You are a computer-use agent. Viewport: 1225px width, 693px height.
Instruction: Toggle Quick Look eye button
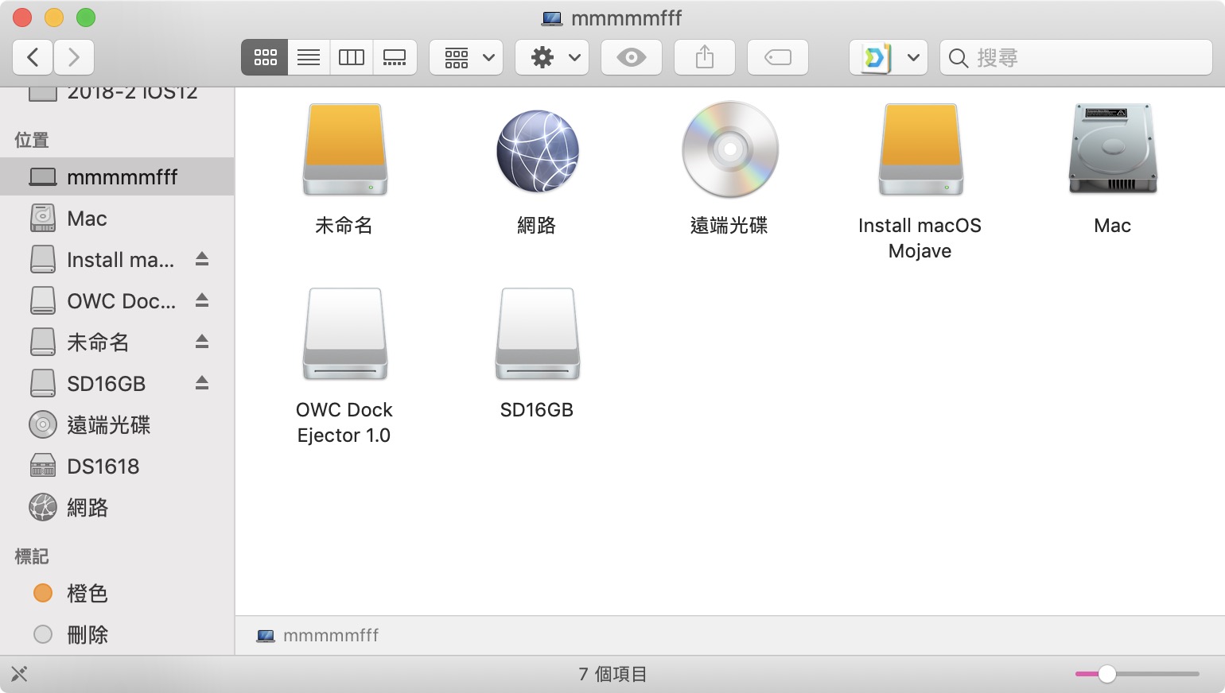(x=631, y=57)
